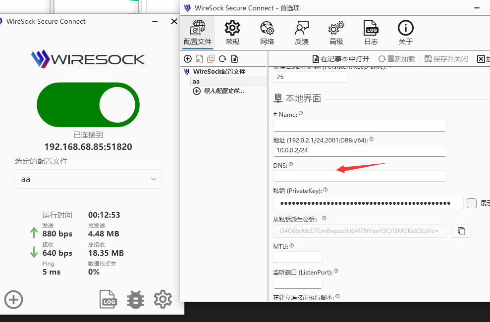490x322 pixels.
Task: Select the aa profile in the tree
Action: point(228,82)
